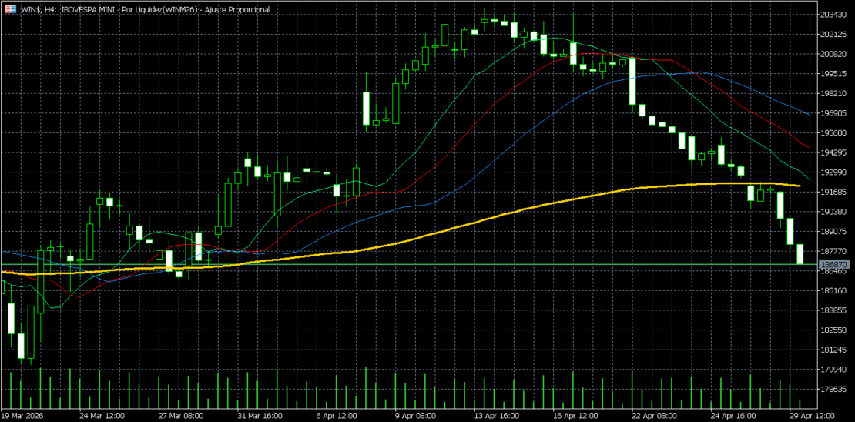Click the 194295 price scale label
The height and width of the screenshot is (422, 855).
tap(832, 152)
